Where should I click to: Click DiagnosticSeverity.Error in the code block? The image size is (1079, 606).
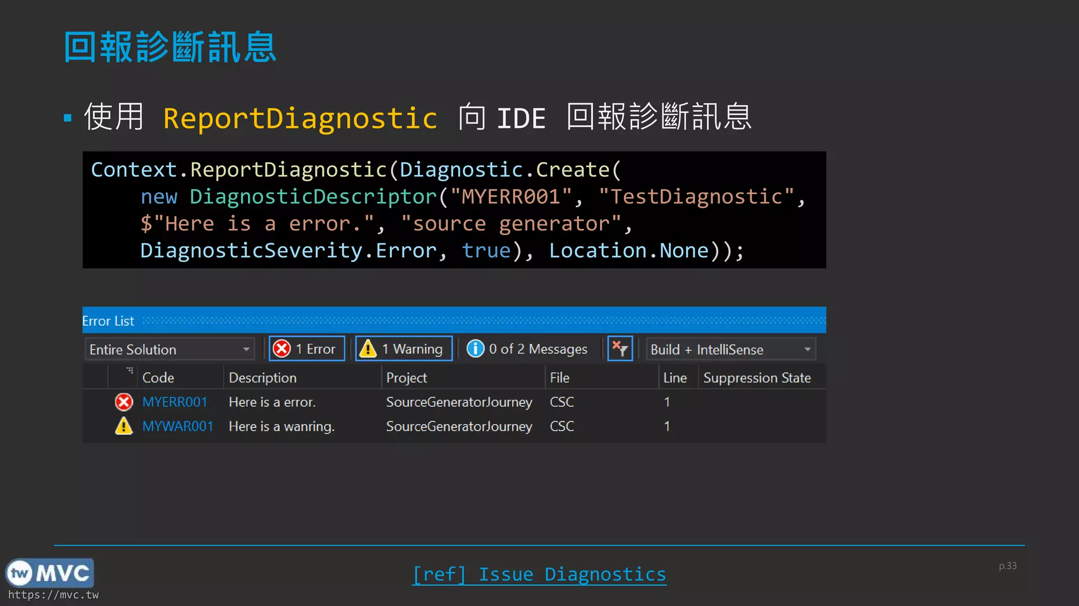pyautogui.click(x=288, y=250)
